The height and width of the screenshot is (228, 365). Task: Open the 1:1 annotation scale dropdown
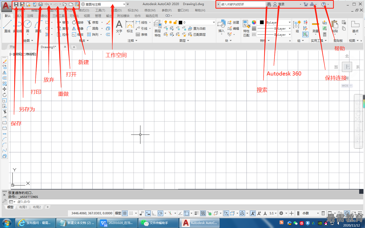point(273,213)
